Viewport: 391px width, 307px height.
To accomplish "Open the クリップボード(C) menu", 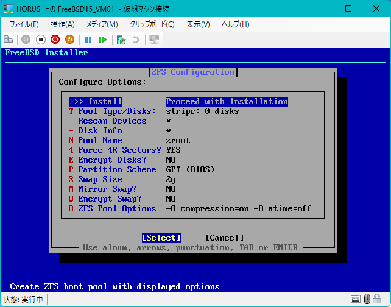I will 152,24.
